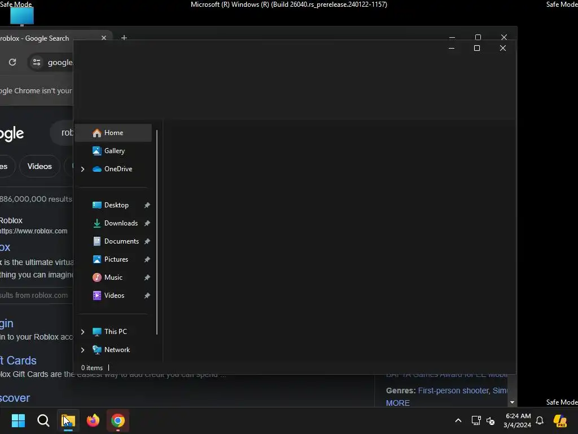Open the network status tray icon
Image resolution: width=578 pixels, height=434 pixels.
(476, 420)
